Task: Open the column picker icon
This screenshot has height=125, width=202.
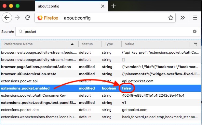Action: click(195, 44)
